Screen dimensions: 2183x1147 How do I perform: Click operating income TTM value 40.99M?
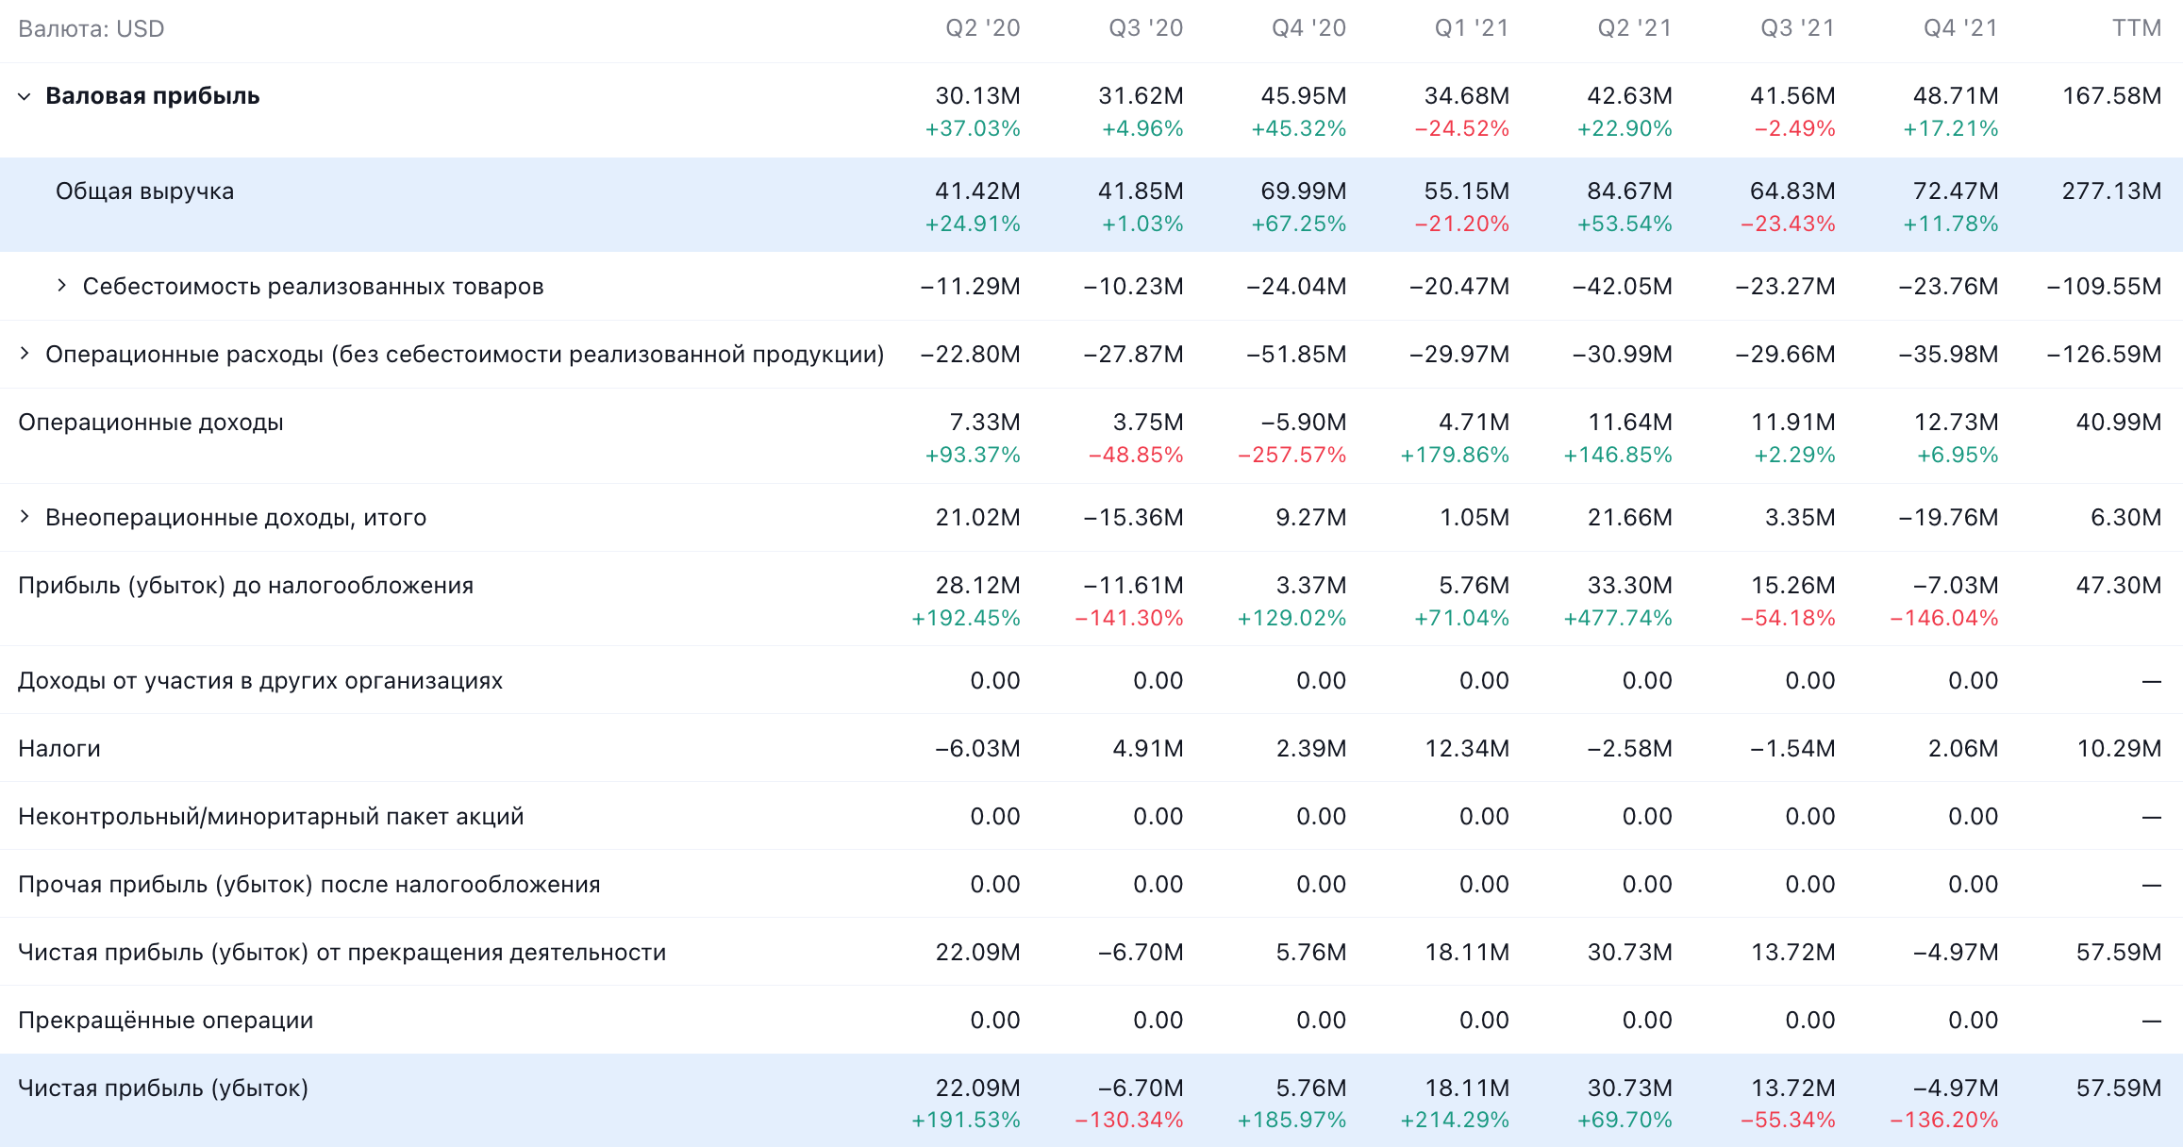[2119, 423]
